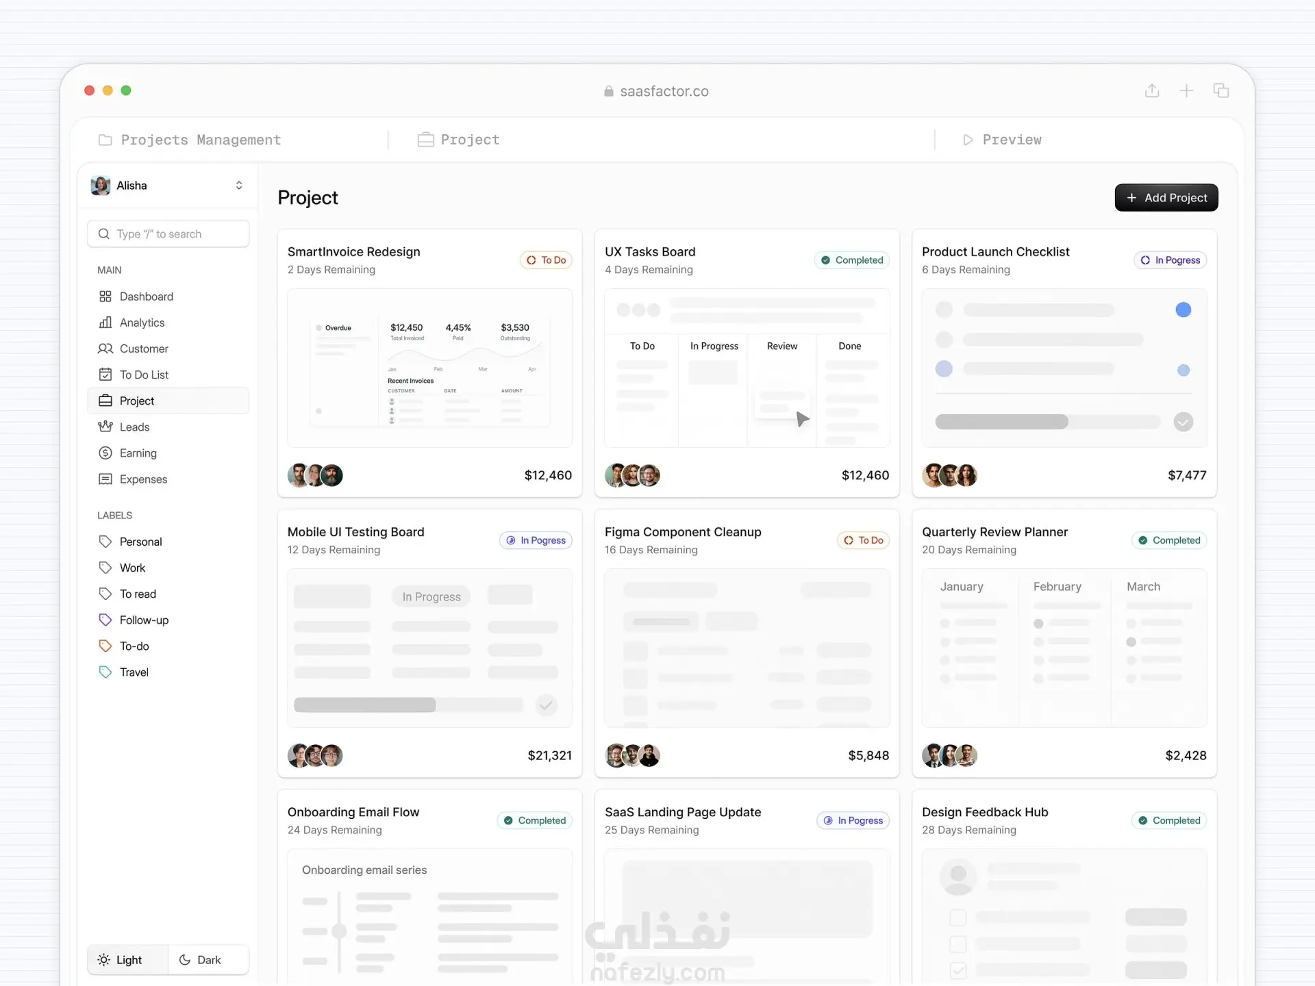Click the To read label tag icon
Viewport: 1315px width, 986px height.
[105, 594]
